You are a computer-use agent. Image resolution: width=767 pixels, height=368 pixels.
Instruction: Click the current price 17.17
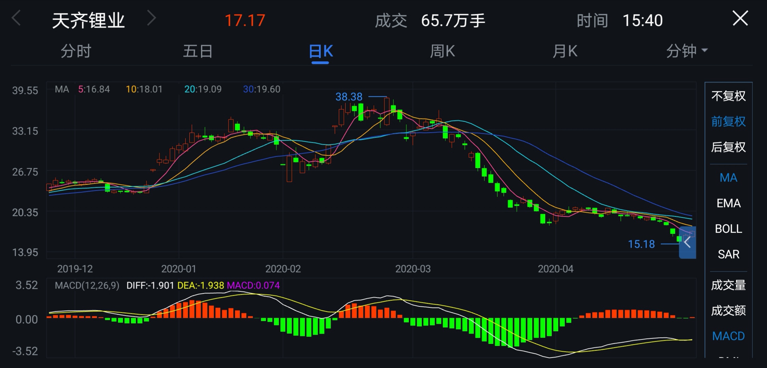coord(245,20)
